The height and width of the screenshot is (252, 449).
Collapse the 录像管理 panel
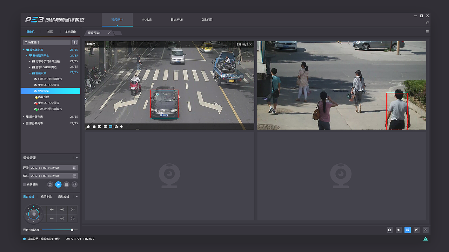(x=77, y=158)
